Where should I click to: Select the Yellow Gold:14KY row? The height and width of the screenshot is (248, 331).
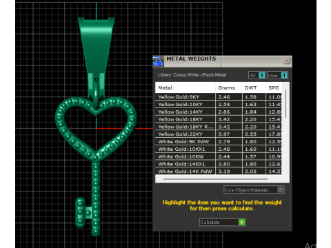pos(219,112)
